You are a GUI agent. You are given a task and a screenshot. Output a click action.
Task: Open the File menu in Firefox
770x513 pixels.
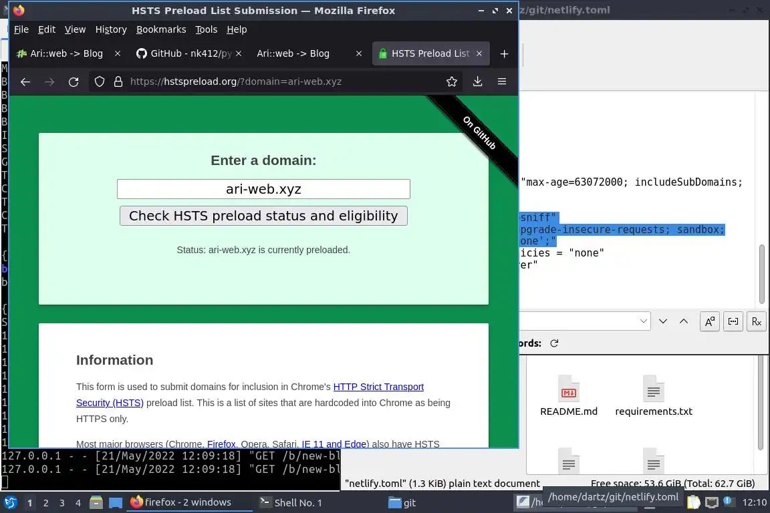click(x=21, y=29)
